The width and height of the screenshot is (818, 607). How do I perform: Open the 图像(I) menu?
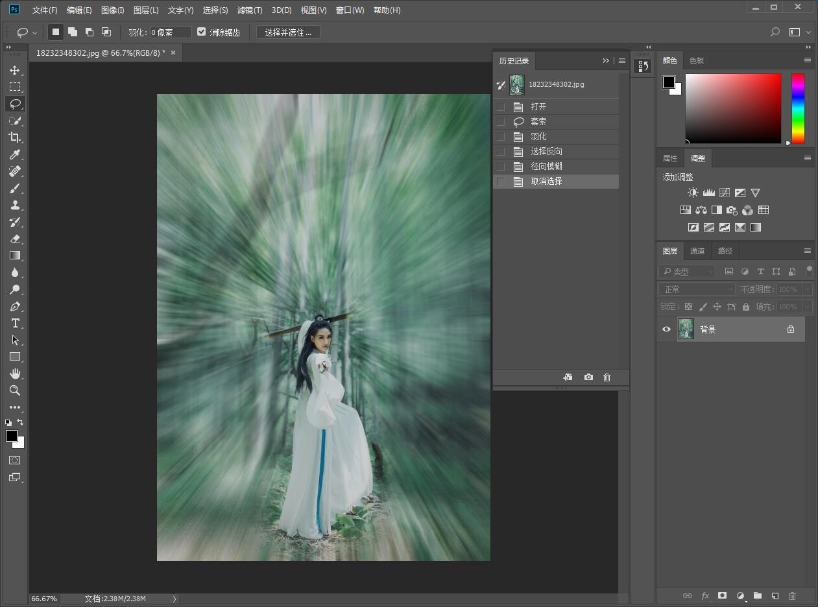click(113, 10)
